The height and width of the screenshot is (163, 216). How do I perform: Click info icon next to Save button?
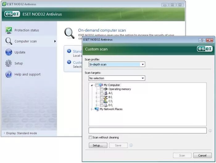(x=131, y=145)
